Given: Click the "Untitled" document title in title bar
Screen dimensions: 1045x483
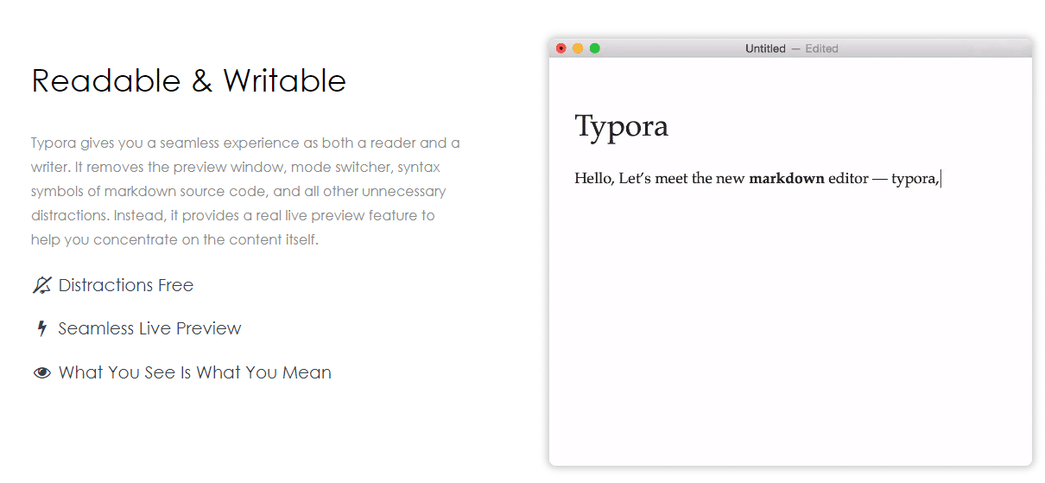Looking at the screenshot, I should point(765,48).
